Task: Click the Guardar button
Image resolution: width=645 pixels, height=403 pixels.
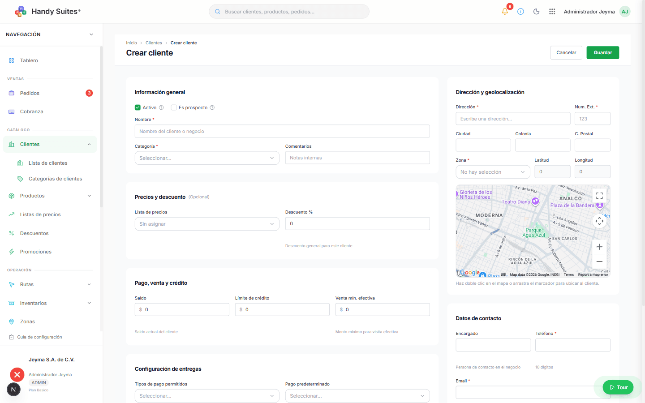Action: (602, 52)
